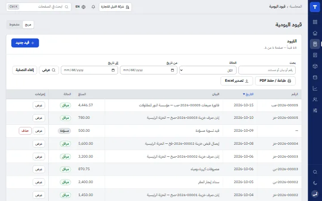Viewport: 322px width, 201px height.
Task: View the entry with amount 3,200.00
Action: coord(39,157)
